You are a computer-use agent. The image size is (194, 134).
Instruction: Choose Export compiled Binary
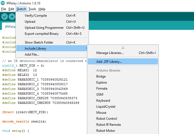(42, 34)
